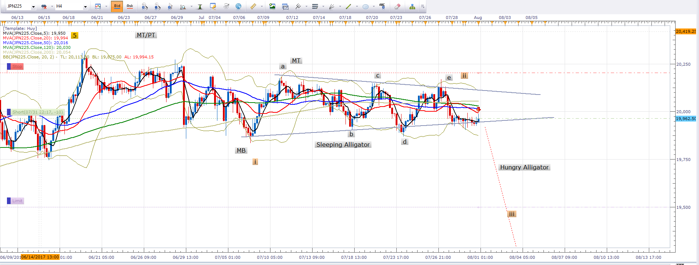This screenshot has height=265, width=699.
Task: Click the add picture icon
Action: tap(272, 6)
